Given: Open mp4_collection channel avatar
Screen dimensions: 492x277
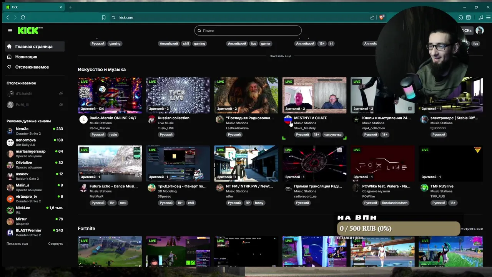Looking at the screenshot, I should [x=356, y=119].
